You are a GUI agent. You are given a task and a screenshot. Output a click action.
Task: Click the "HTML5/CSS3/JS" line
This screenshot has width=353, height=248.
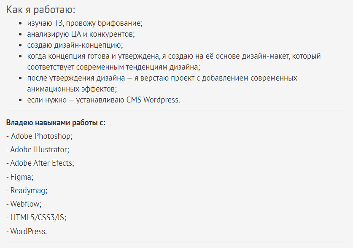tap(38, 218)
